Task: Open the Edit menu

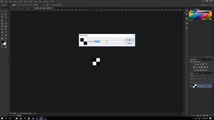Action: tap(10, 1)
